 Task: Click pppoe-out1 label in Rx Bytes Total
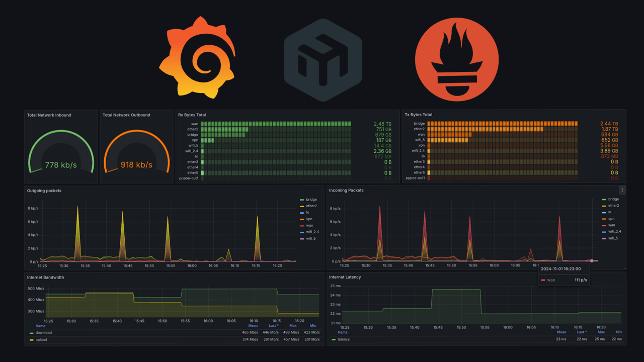click(x=189, y=178)
